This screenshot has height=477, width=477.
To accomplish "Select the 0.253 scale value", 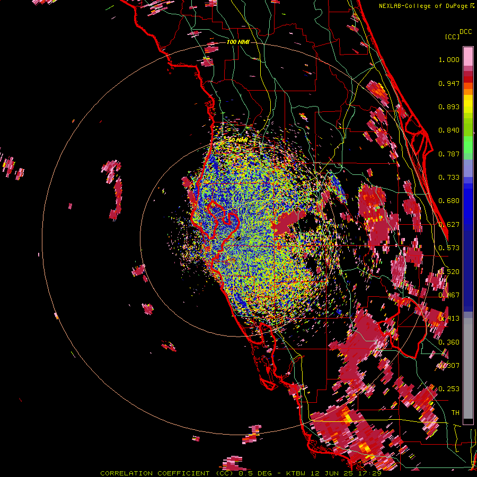I will coord(449,389).
